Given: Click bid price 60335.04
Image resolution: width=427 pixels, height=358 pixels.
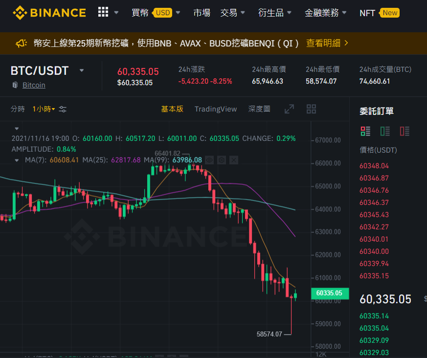Looking at the screenshot, I should [374, 328].
